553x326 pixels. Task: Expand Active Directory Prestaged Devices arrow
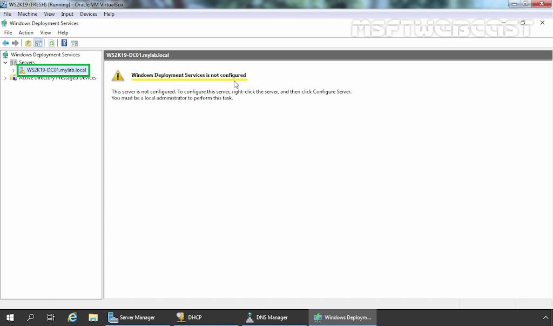click(5, 78)
